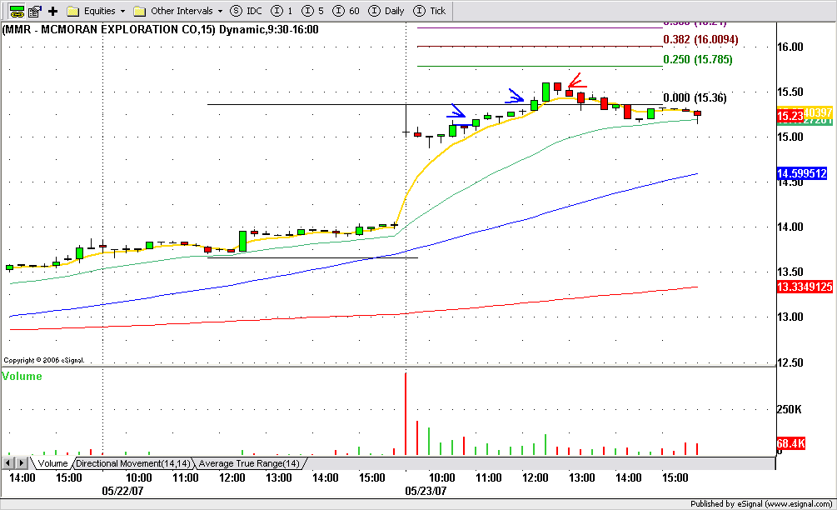Switch to the Daily interval
This screenshot has width=837, height=510.
point(386,11)
